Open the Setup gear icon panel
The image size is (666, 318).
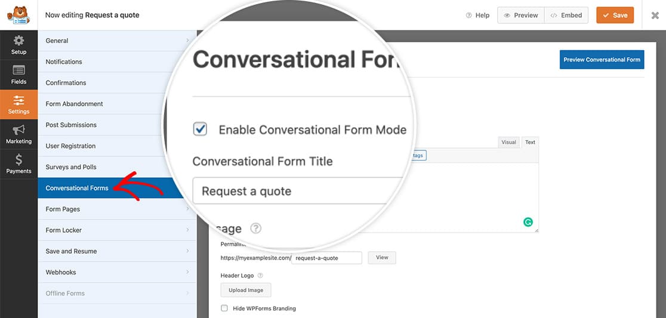click(18, 45)
